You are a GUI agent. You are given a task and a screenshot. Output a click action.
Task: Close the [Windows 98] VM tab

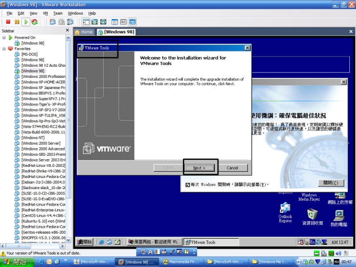pos(351,32)
